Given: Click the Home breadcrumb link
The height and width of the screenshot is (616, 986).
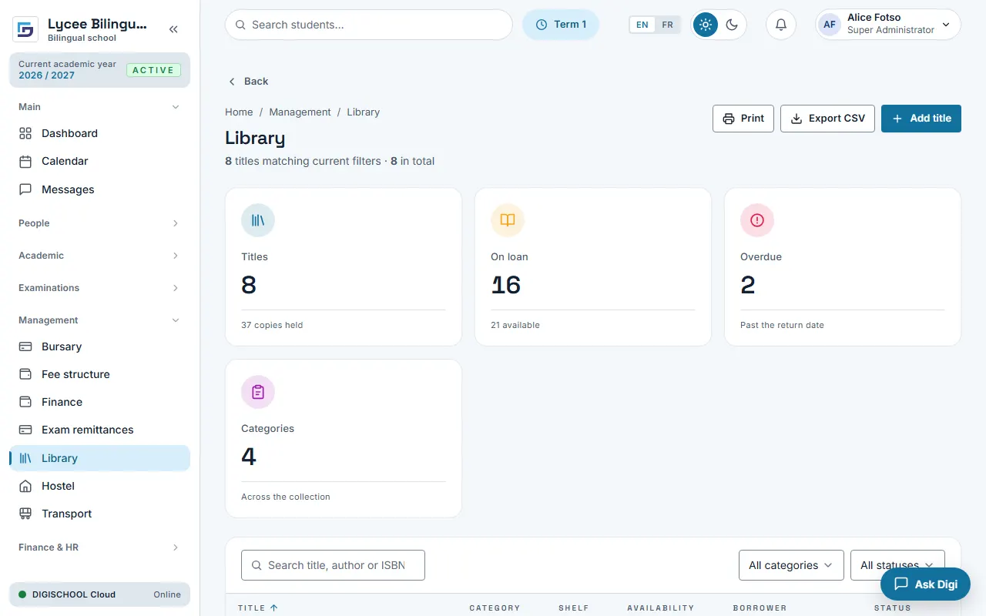Looking at the screenshot, I should 239,112.
